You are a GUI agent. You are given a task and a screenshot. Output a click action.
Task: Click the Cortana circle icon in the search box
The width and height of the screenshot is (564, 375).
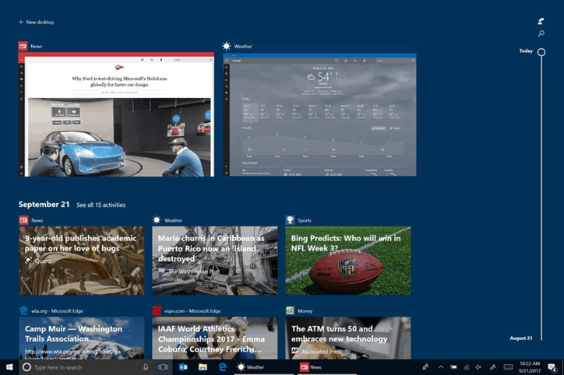tap(26, 367)
